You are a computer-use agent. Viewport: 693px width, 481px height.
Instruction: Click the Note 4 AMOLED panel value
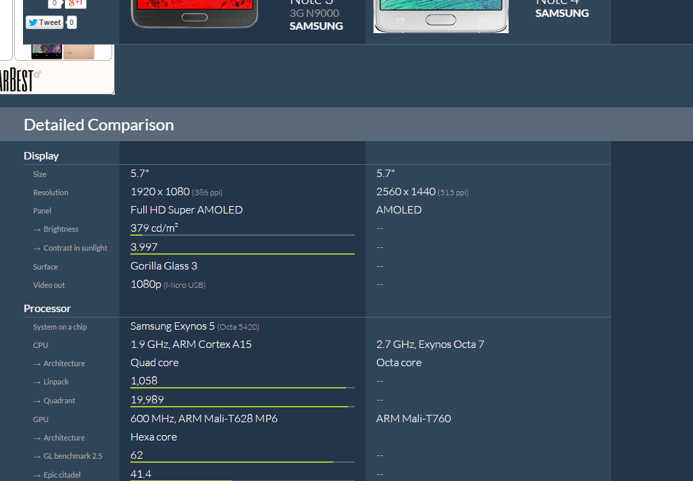(x=399, y=209)
